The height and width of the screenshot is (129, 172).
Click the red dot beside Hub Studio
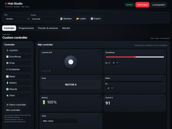6,4
